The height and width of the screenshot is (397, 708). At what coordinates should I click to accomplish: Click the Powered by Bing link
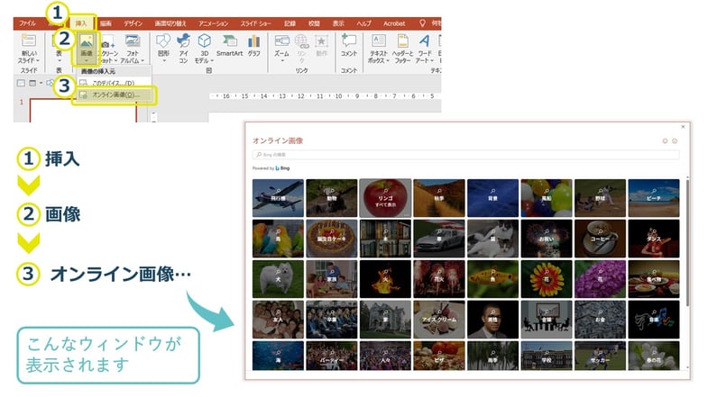tap(271, 168)
